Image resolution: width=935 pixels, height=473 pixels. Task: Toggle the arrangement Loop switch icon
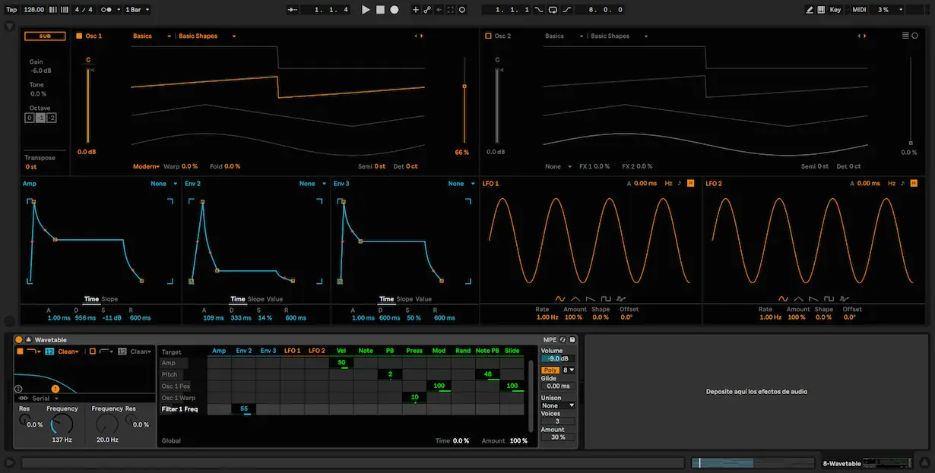pos(552,10)
